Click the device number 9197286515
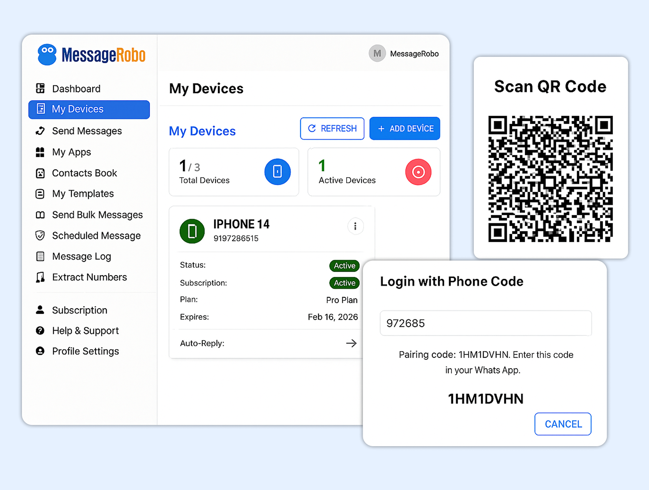 (236, 238)
